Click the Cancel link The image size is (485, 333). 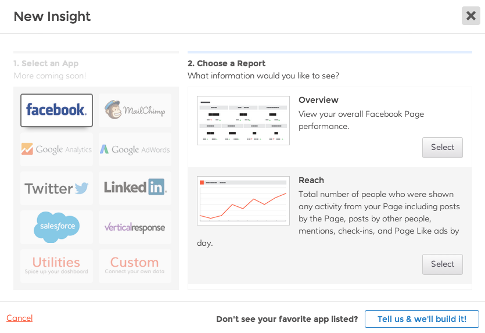click(19, 318)
